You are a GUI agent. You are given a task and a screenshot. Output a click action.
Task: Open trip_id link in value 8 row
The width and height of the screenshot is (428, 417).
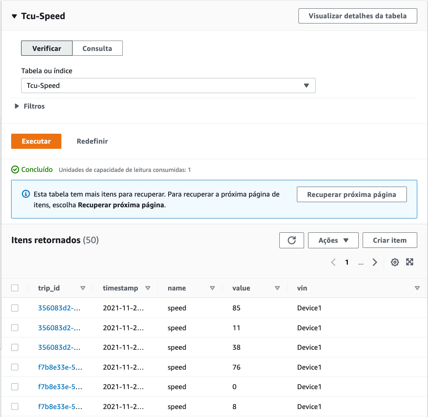[x=60, y=406]
